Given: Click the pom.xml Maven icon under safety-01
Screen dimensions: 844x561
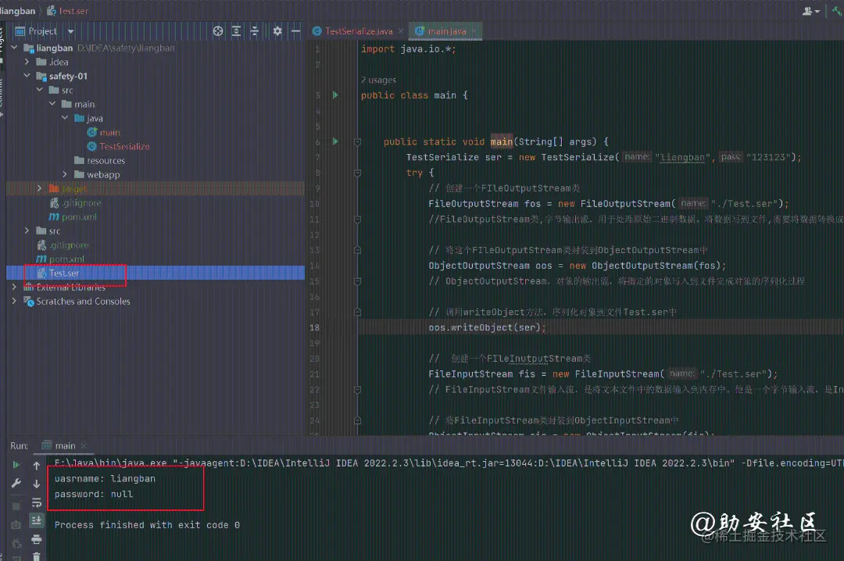Looking at the screenshot, I should click(54, 217).
